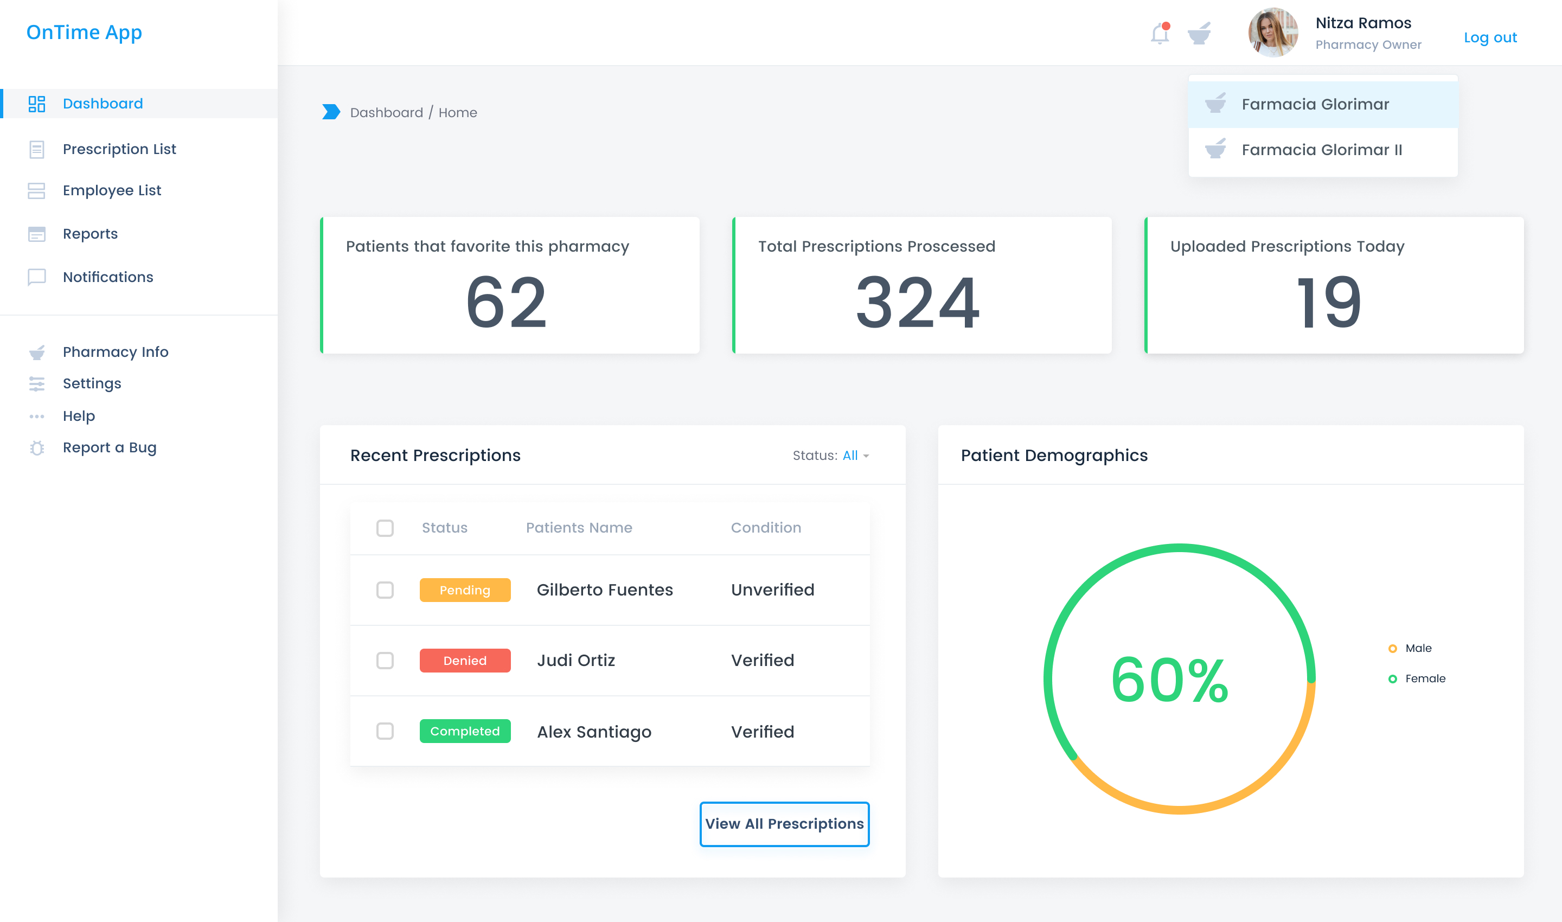This screenshot has height=922, width=1562.
Task: Click the Settings sliders icon
Action: point(37,384)
